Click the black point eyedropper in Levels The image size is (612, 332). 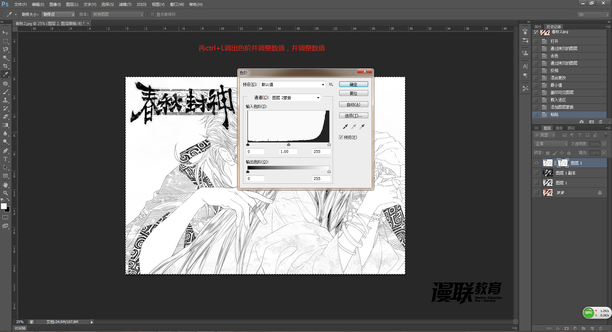[345, 127]
